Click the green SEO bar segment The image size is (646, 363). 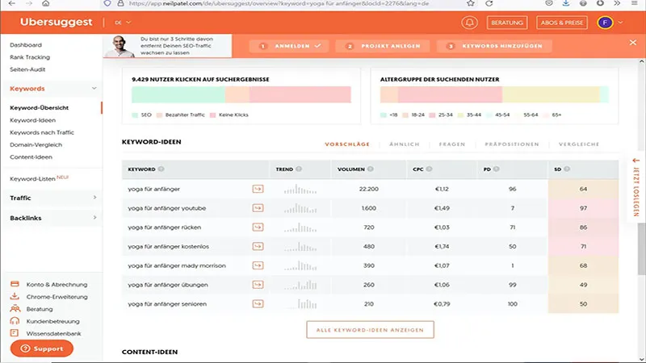coord(178,94)
